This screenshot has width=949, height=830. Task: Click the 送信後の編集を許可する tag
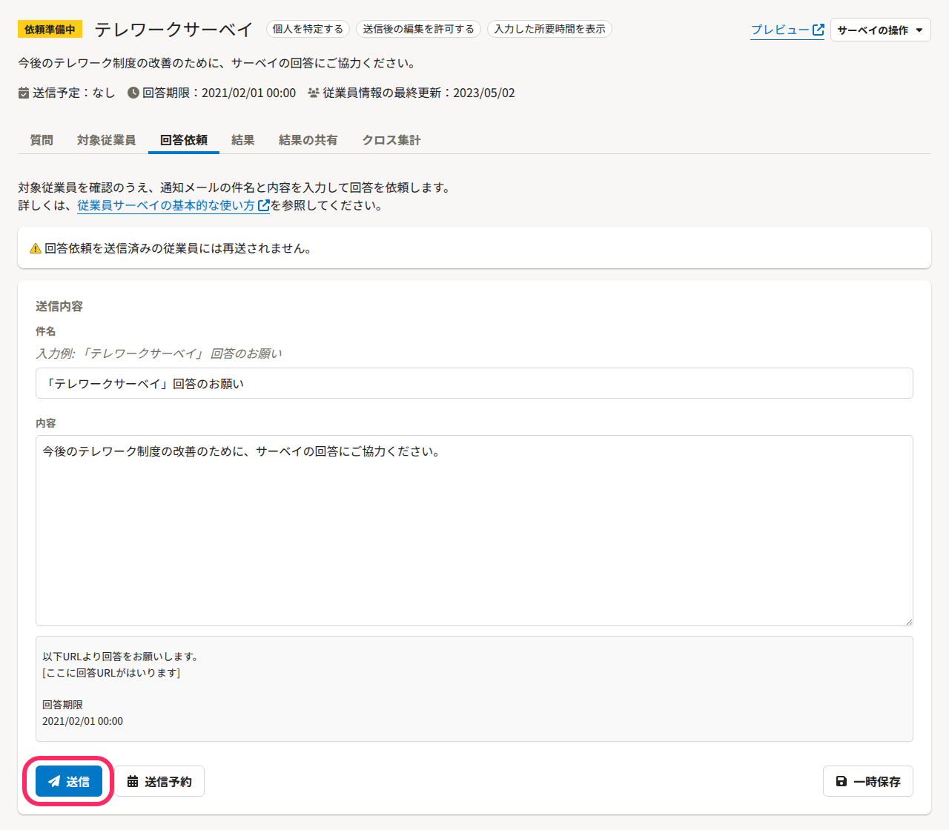[x=418, y=29]
